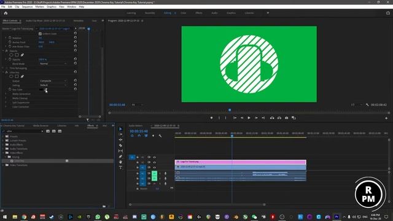The image size is (393, 221).
Task: Play the sequence in Program monitor
Action: [x=249, y=118]
